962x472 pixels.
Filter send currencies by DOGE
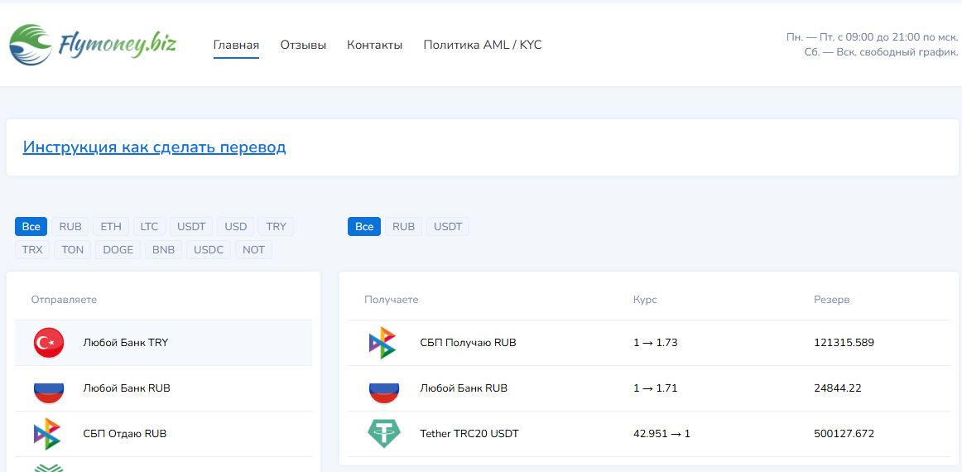click(x=118, y=250)
